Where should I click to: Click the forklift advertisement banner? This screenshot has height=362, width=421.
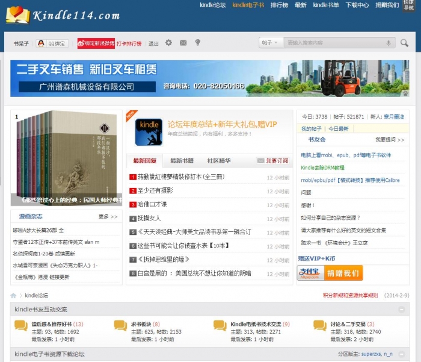tap(210, 78)
